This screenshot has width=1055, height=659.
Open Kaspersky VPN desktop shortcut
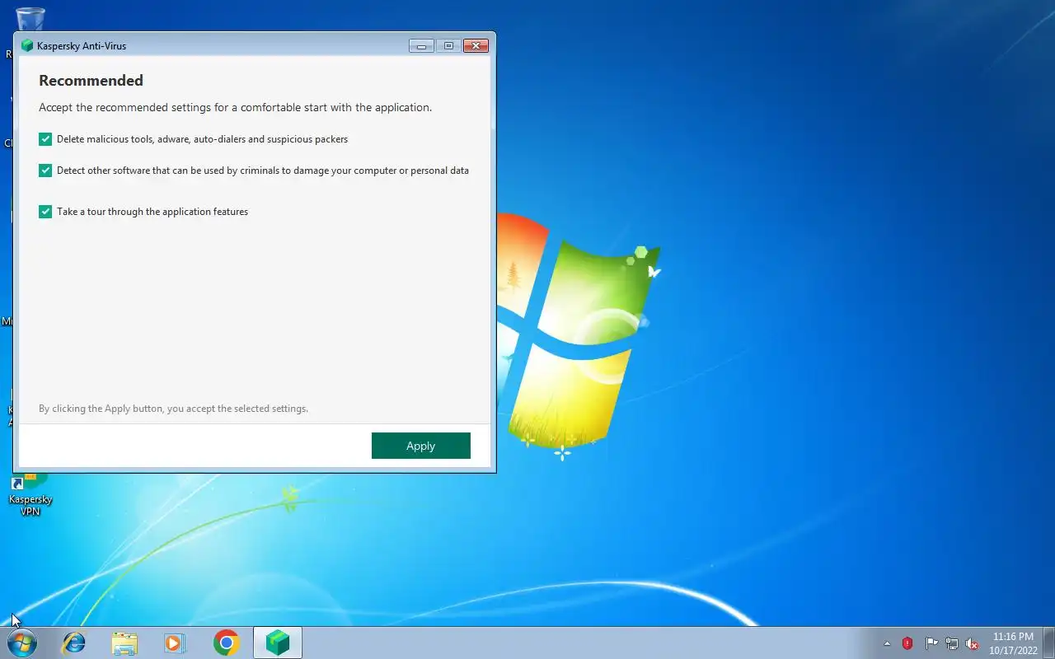30,494
